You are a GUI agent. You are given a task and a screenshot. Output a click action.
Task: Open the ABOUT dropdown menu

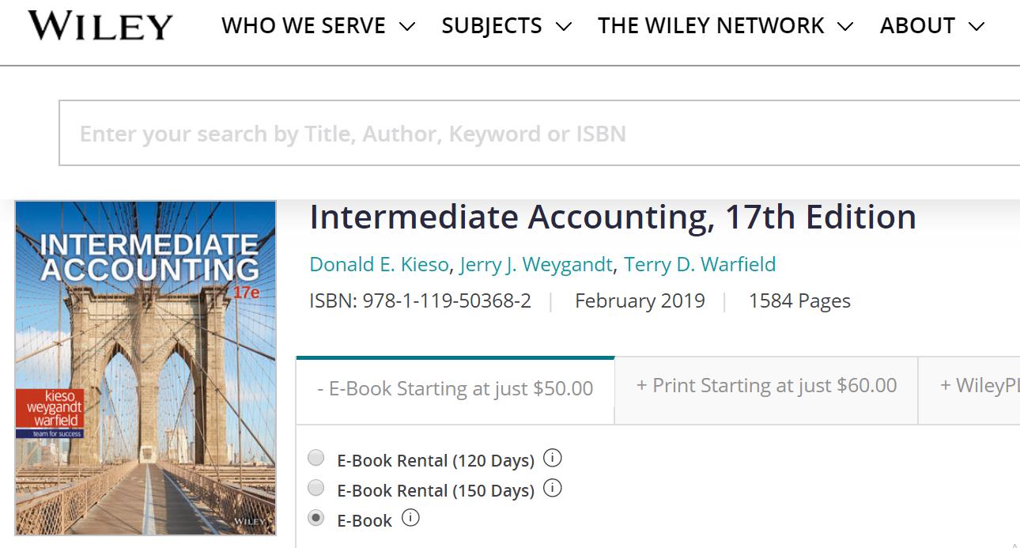point(933,25)
